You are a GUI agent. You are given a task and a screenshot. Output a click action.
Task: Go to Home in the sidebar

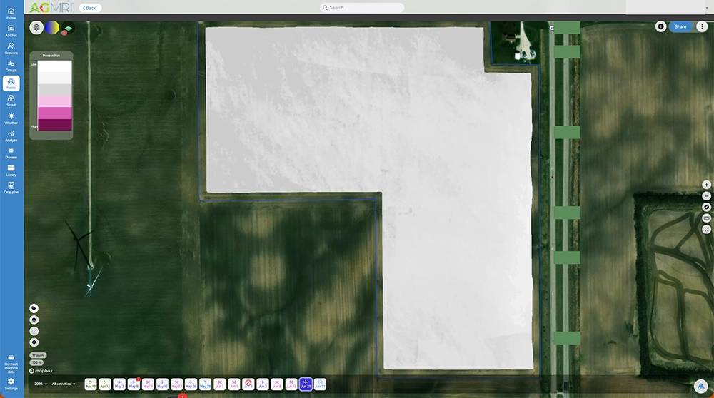coord(11,13)
